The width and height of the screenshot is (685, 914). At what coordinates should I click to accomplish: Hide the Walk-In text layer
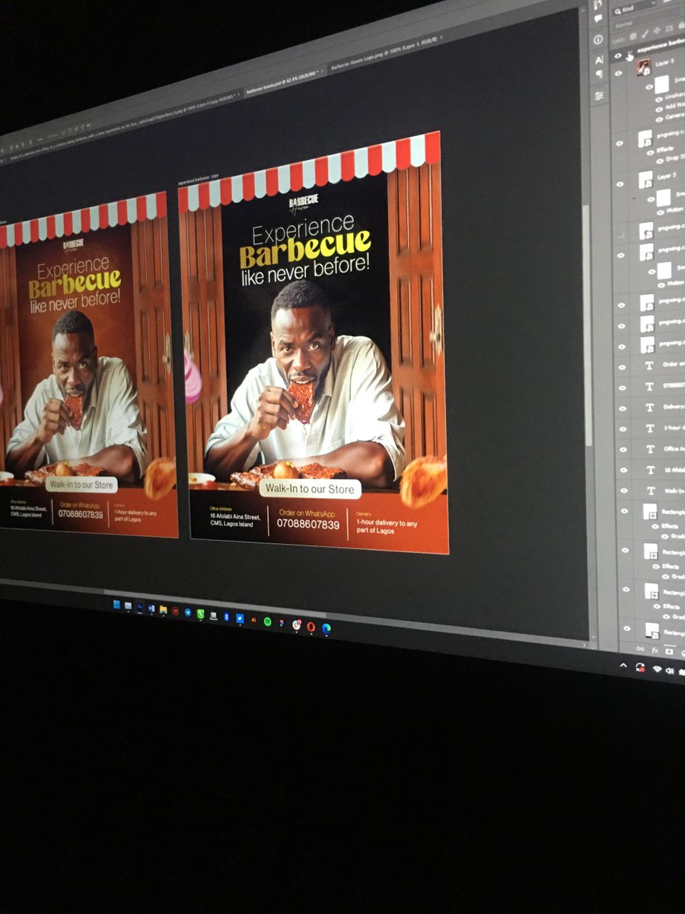pos(623,491)
